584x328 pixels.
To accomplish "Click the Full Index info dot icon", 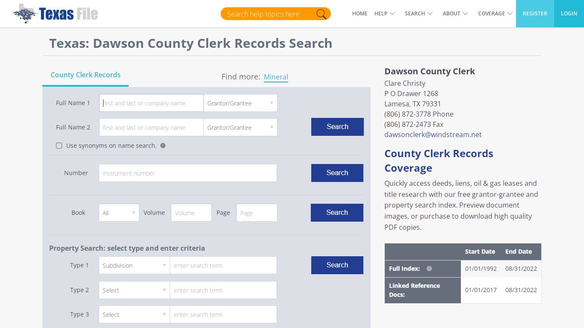I will pyautogui.click(x=429, y=269).
